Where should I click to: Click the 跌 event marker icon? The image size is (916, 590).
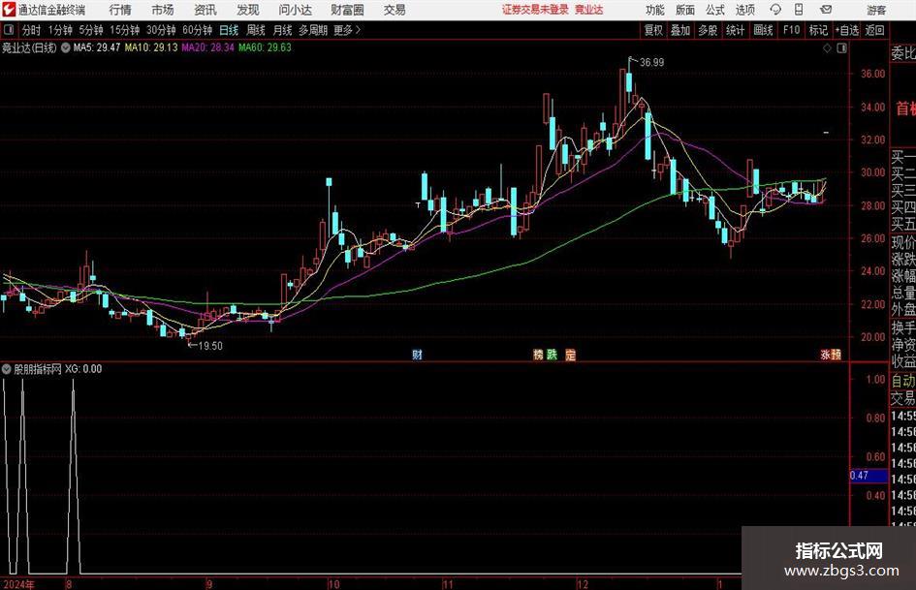[x=553, y=355]
